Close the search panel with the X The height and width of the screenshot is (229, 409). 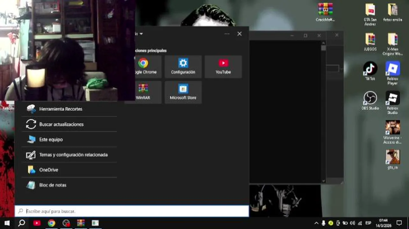click(240, 34)
